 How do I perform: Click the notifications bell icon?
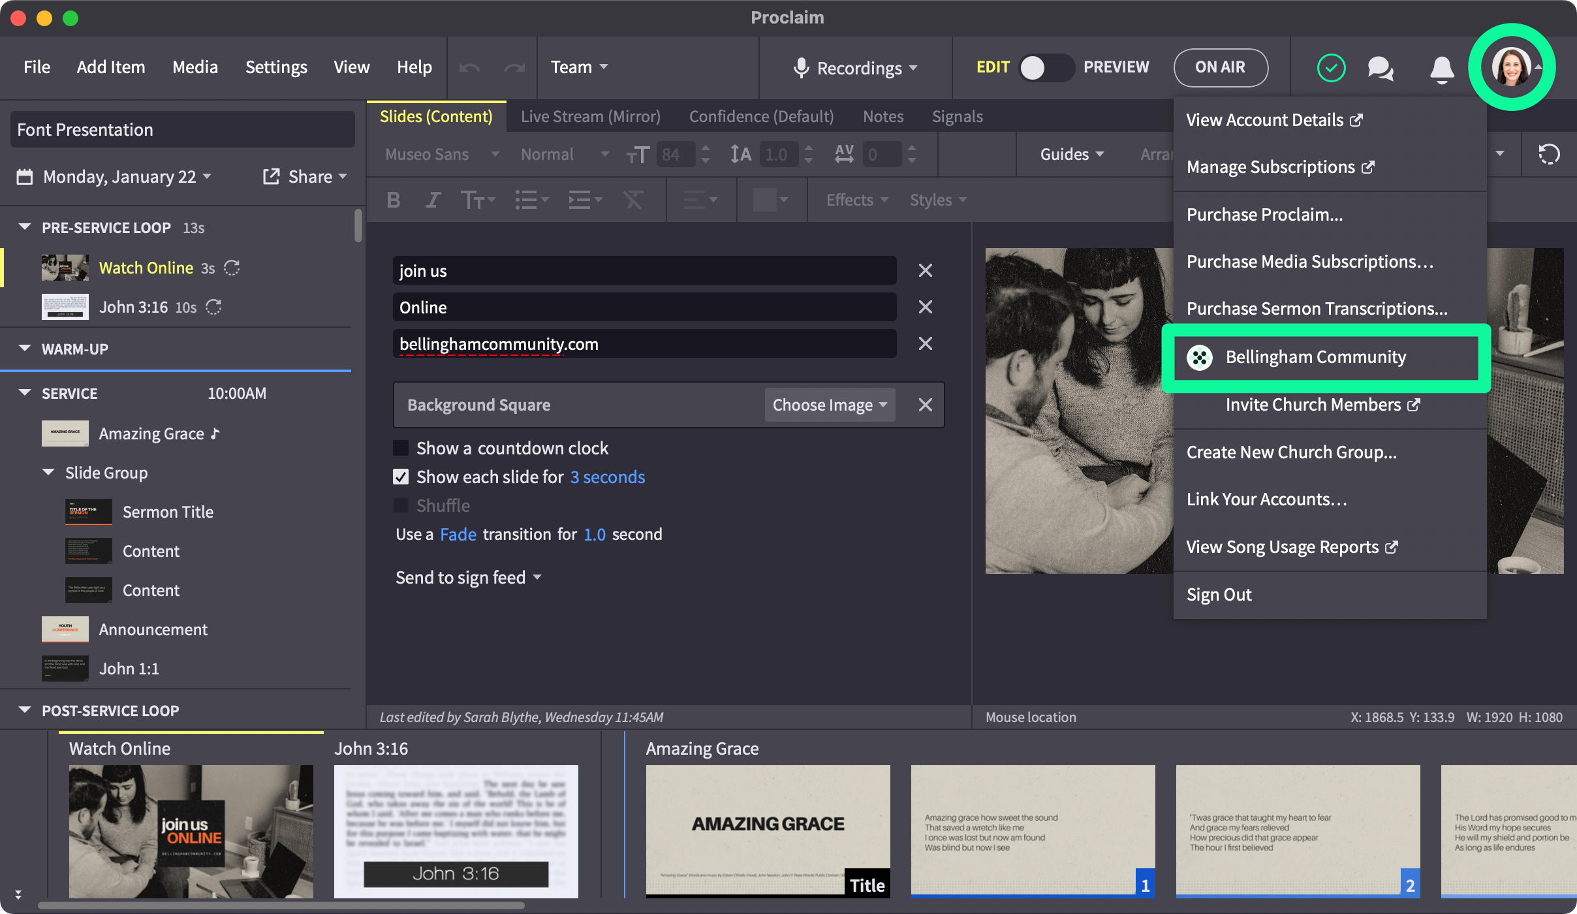[x=1442, y=68]
